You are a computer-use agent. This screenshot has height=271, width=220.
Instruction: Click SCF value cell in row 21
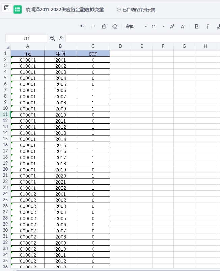pos(93,175)
